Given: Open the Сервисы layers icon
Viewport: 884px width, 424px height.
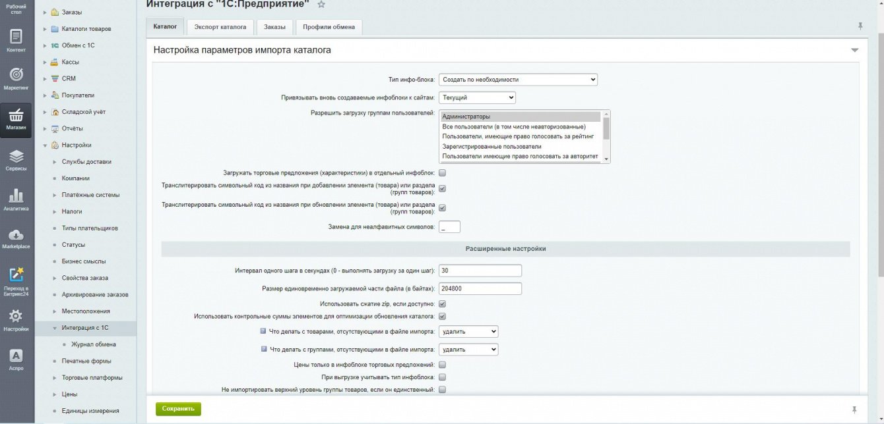Looking at the screenshot, I should coord(16,156).
